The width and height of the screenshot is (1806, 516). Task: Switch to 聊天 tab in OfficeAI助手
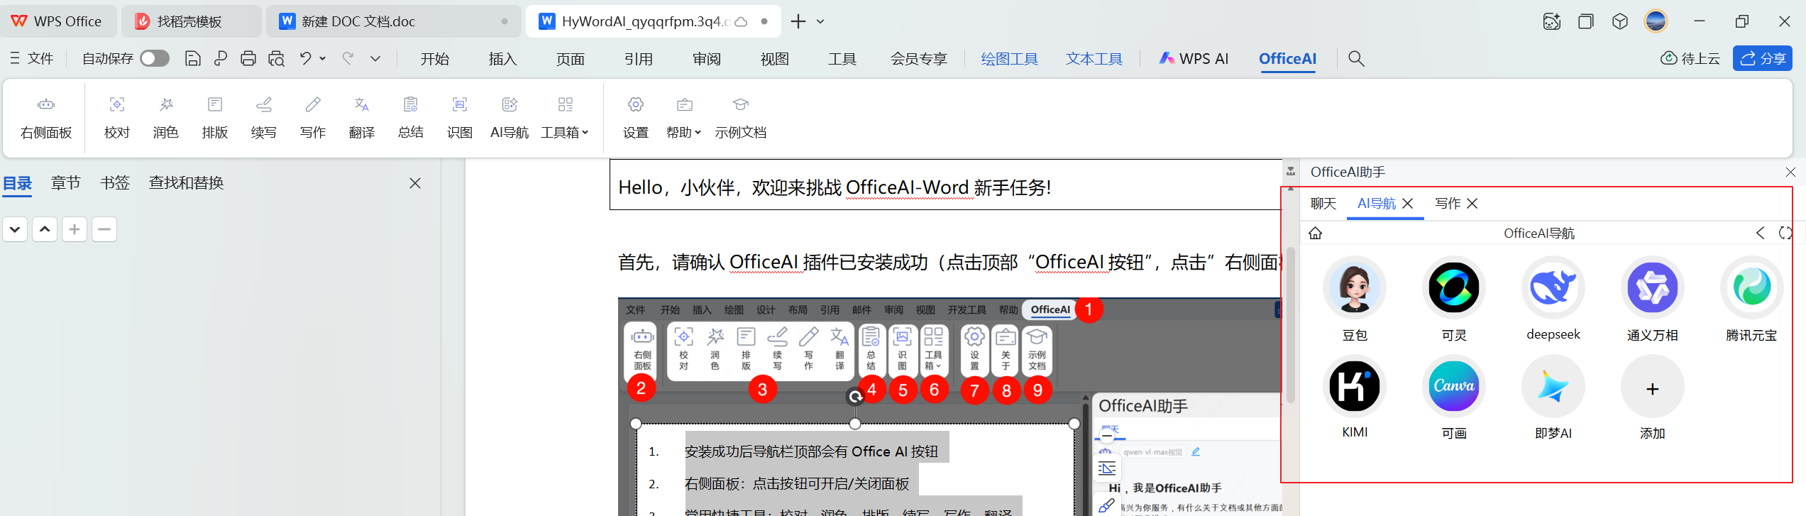point(1323,204)
